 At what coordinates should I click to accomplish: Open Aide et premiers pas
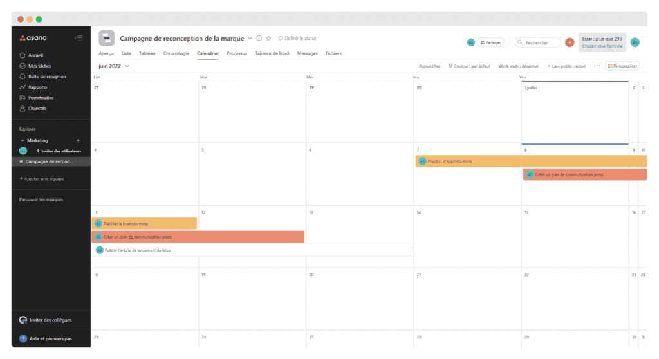46,338
